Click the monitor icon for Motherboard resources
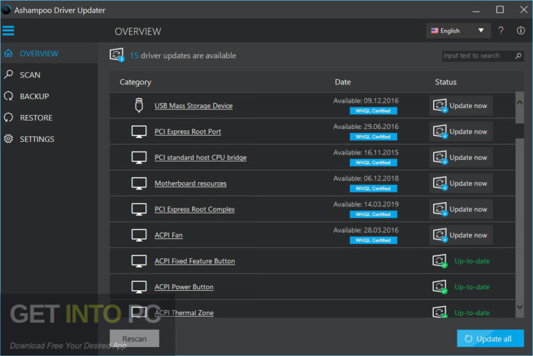533x356 pixels. coord(139,184)
